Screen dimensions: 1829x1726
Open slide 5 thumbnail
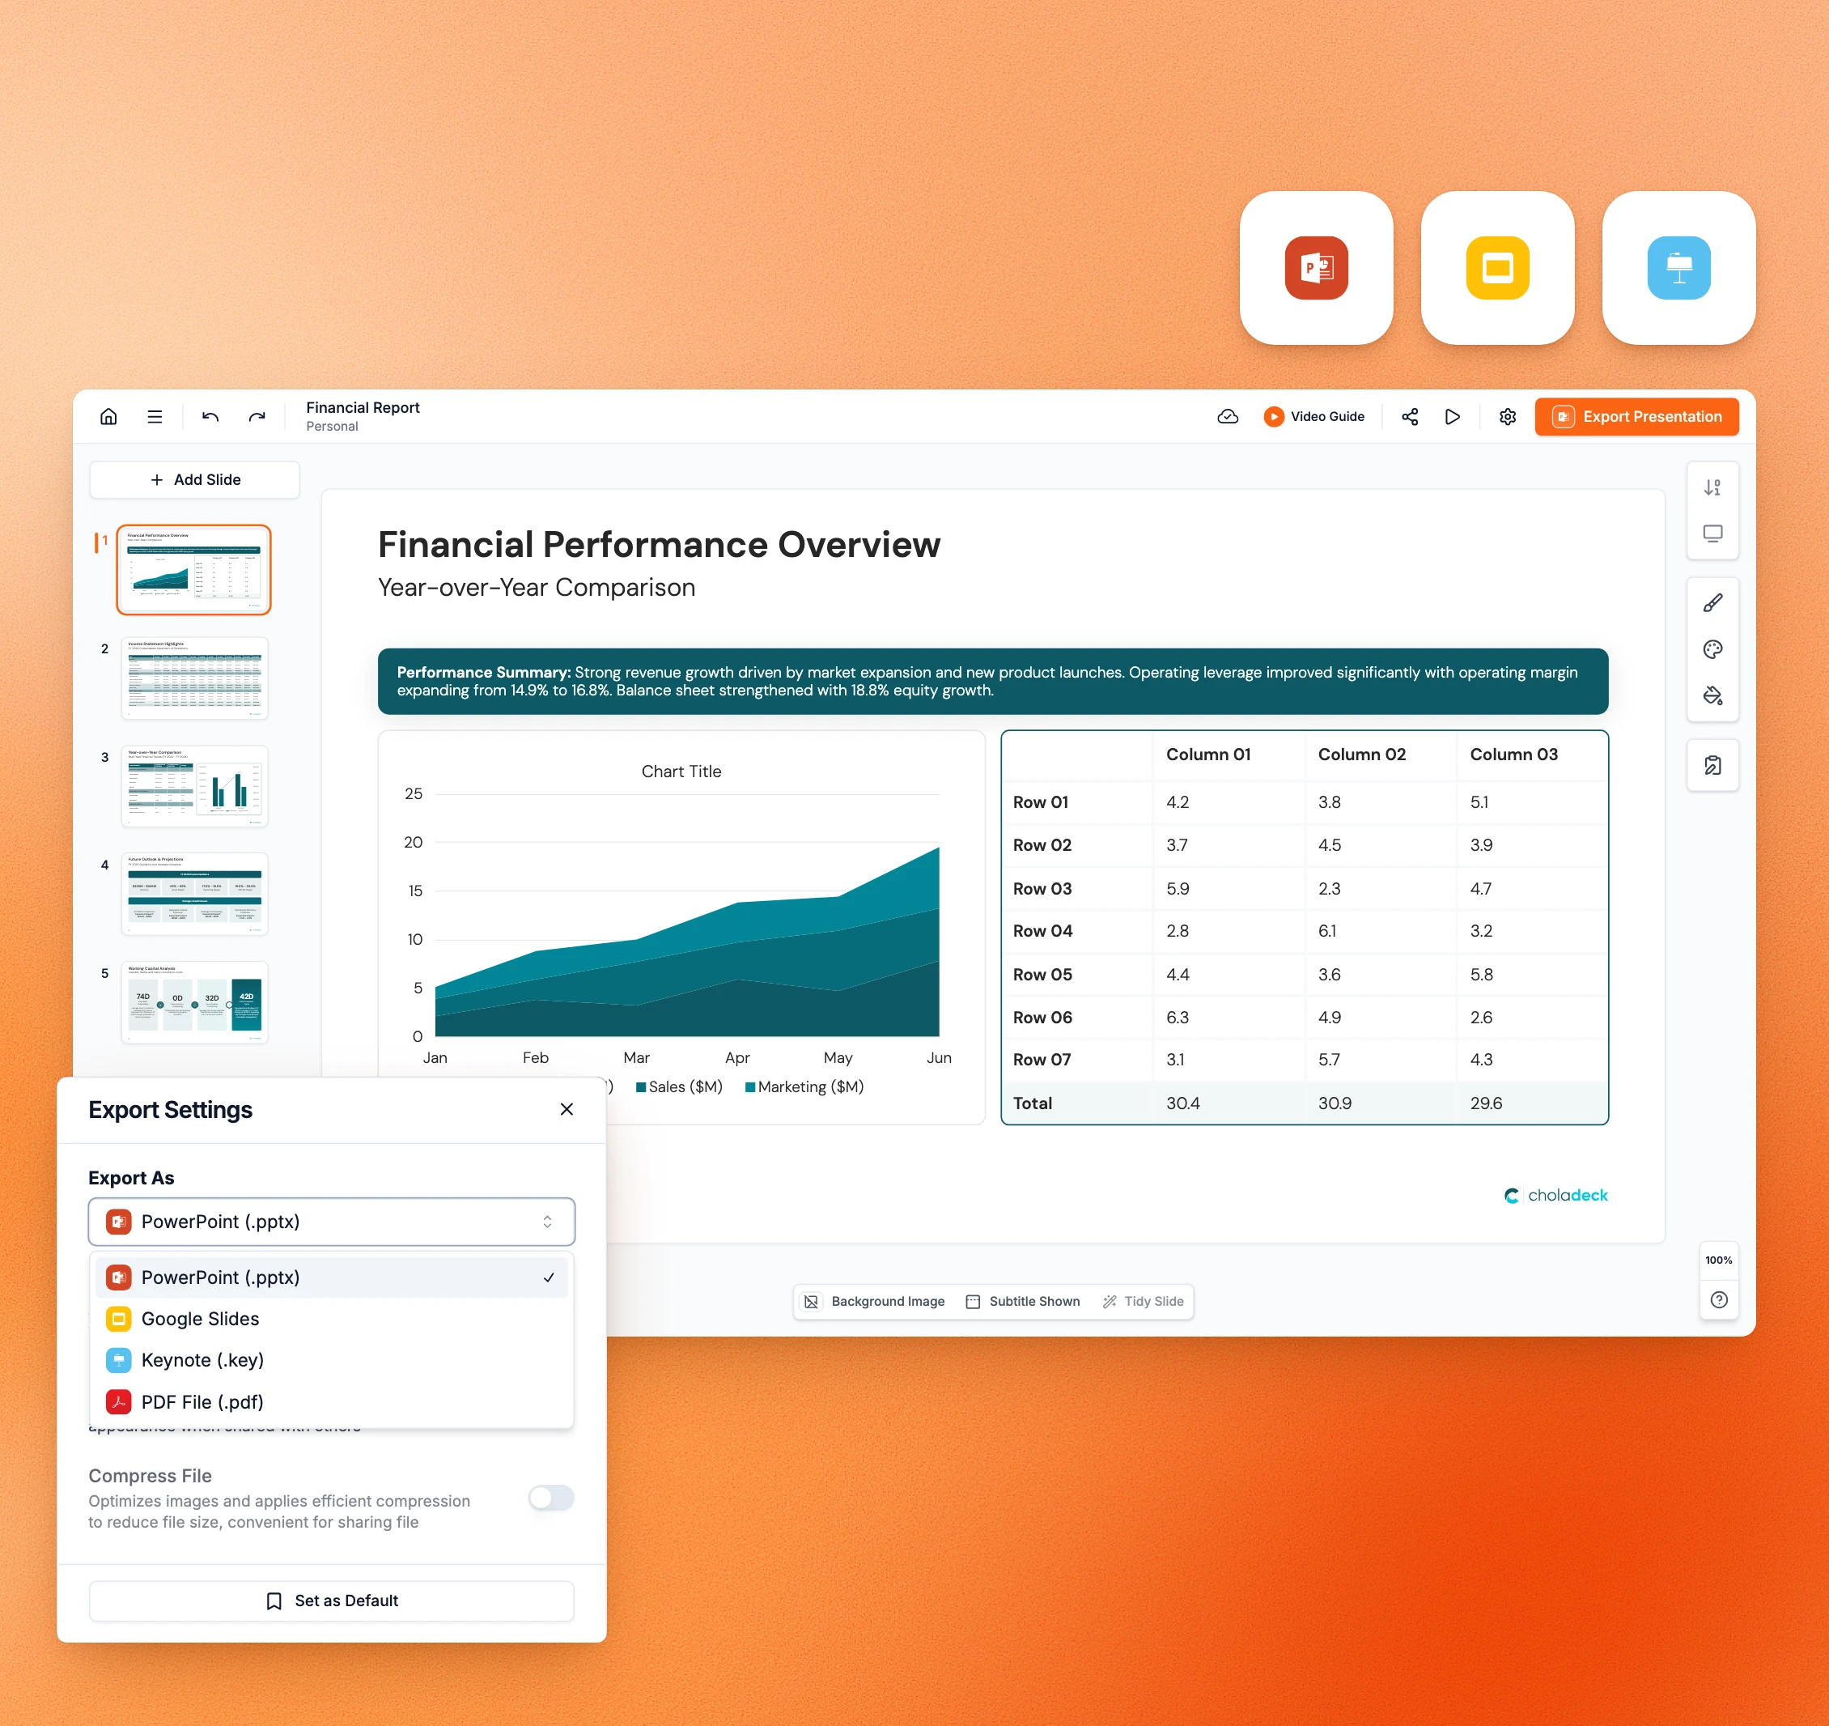coord(194,1002)
